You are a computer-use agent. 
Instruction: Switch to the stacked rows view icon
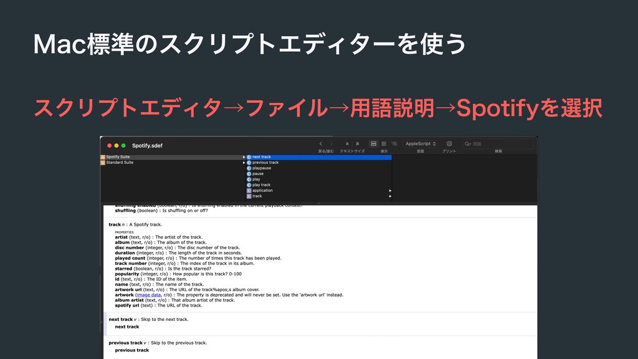(374, 144)
